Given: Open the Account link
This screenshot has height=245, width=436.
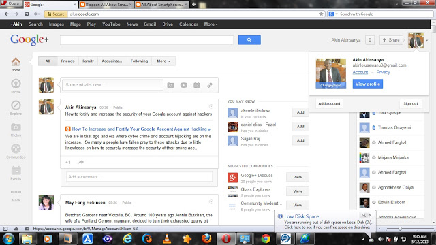Looking at the screenshot, I should (360, 72).
